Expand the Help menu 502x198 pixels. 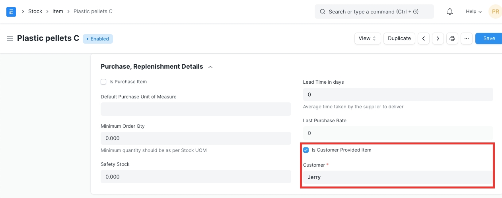[473, 12]
